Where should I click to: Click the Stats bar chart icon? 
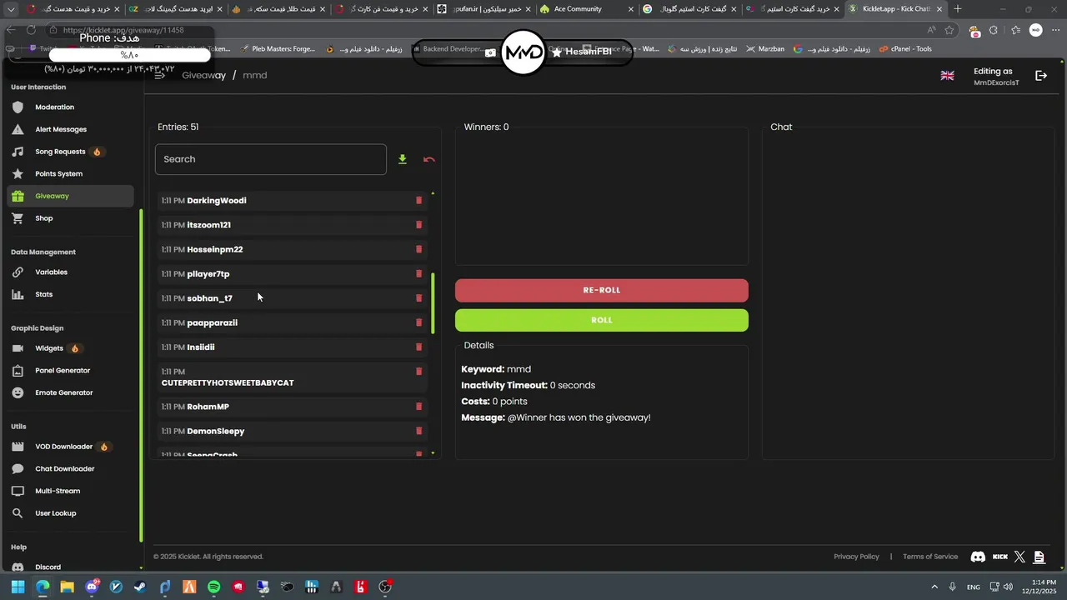(x=18, y=294)
